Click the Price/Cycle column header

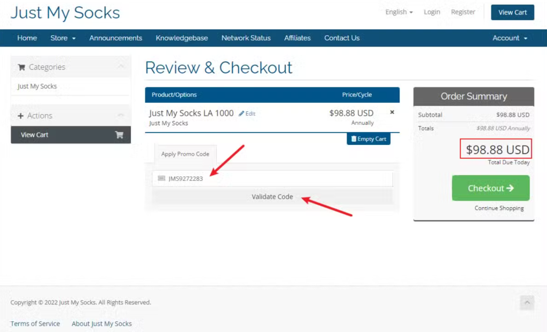coord(357,95)
